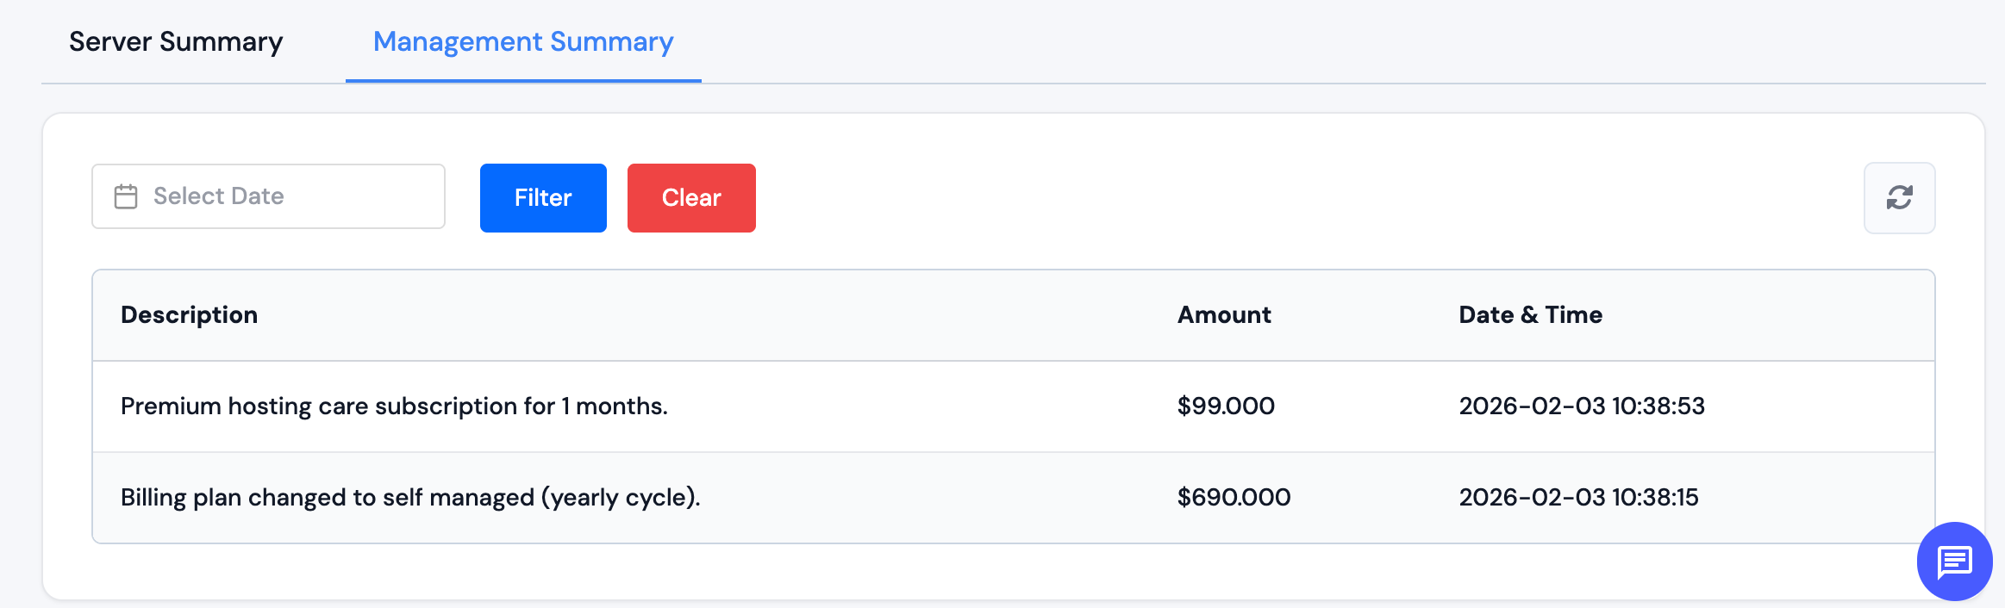
Task: Open the chat support bubble
Action: (x=1954, y=561)
